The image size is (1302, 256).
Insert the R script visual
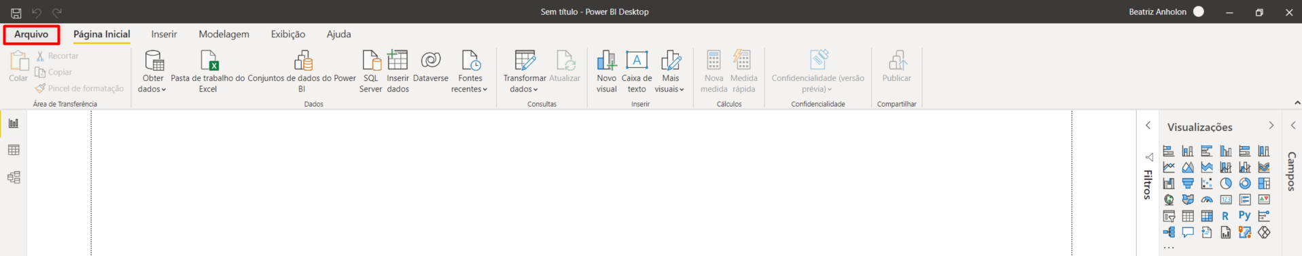click(x=1226, y=216)
